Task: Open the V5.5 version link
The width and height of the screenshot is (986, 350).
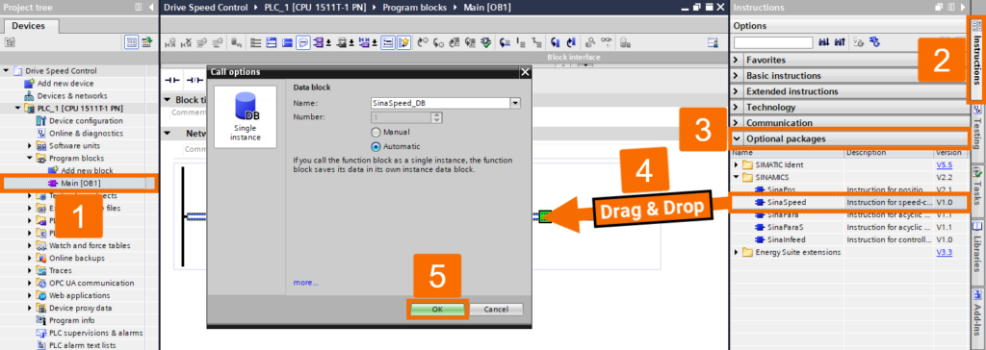Action: point(944,164)
